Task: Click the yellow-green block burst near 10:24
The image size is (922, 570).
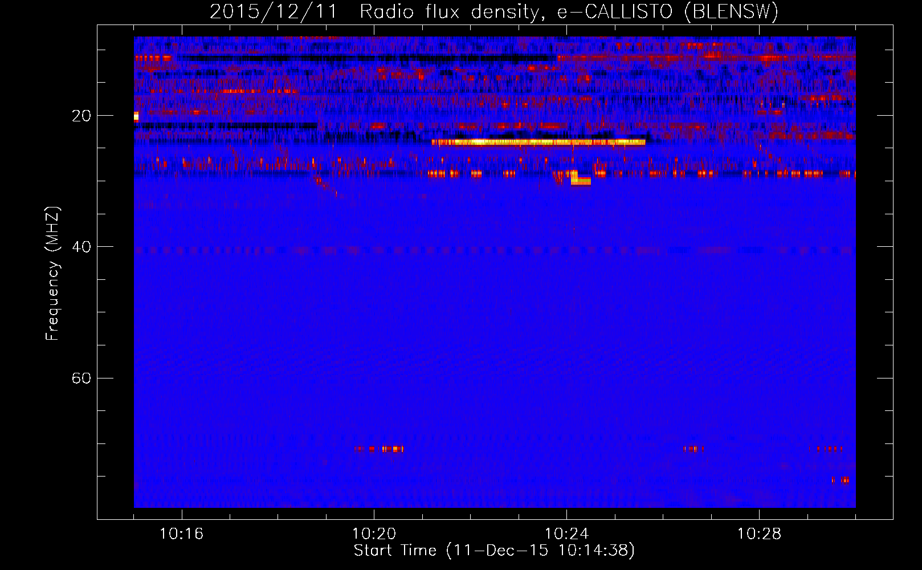Action: (x=581, y=178)
